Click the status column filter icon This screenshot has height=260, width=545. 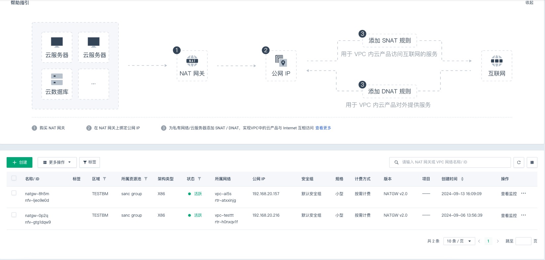[x=199, y=179]
